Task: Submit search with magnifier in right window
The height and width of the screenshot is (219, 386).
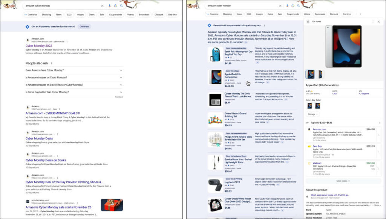Action: pyautogui.click(x=299, y=6)
